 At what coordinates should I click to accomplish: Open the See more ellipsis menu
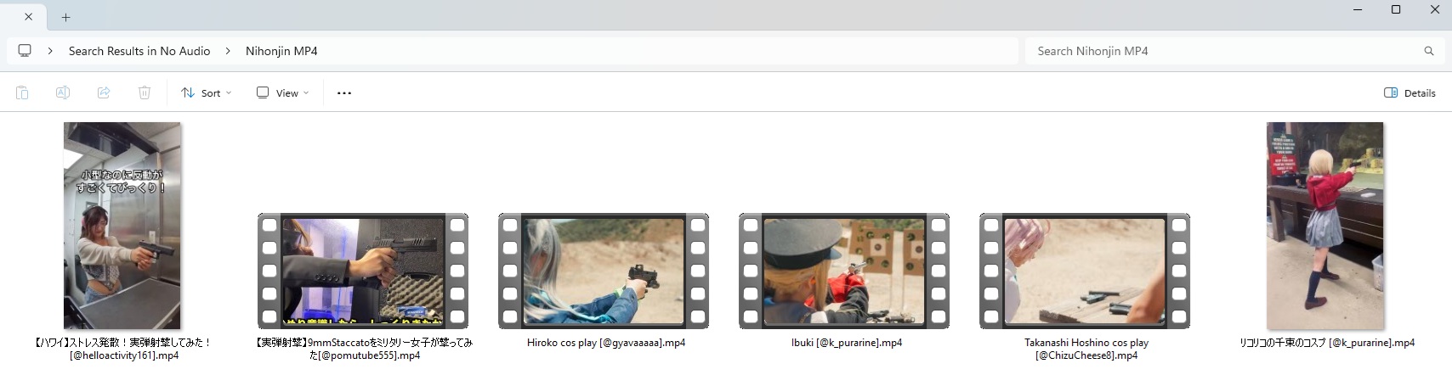click(344, 92)
